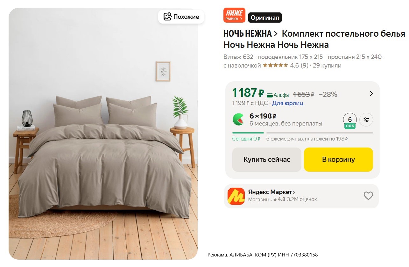409x267 pixels.
Task: Add the store to favorites with the heart icon
Action: pyautogui.click(x=368, y=196)
